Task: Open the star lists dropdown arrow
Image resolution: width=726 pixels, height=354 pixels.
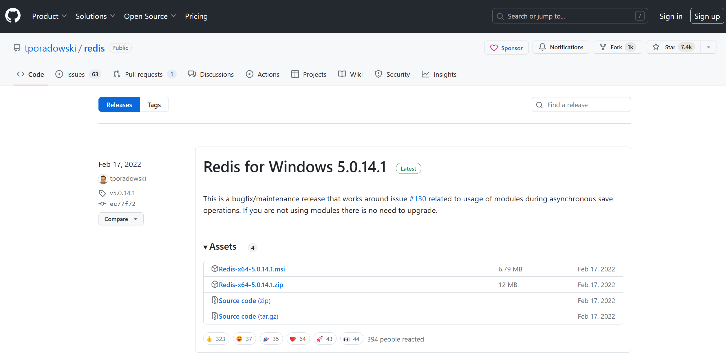Action: 708,47
